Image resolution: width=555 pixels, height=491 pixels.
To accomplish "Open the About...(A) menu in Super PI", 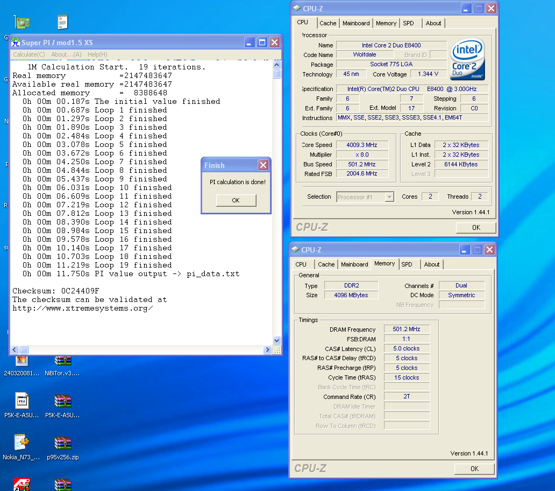I will click(66, 54).
